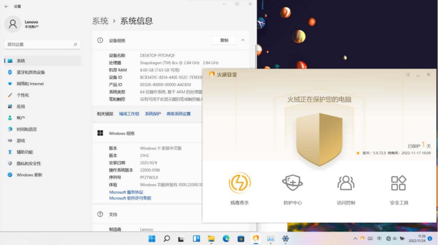This screenshot has width=438, height=245.
Task: Click the 操作系统版本 22000.1098 value
Action: [x=150, y=170]
